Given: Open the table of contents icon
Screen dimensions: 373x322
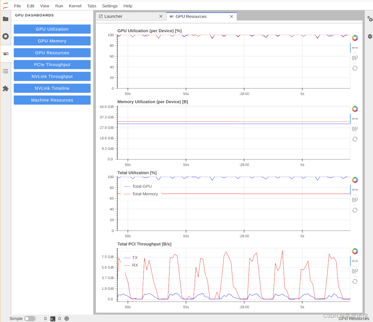Looking at the screenshot, I should click(x=6, y=71).
